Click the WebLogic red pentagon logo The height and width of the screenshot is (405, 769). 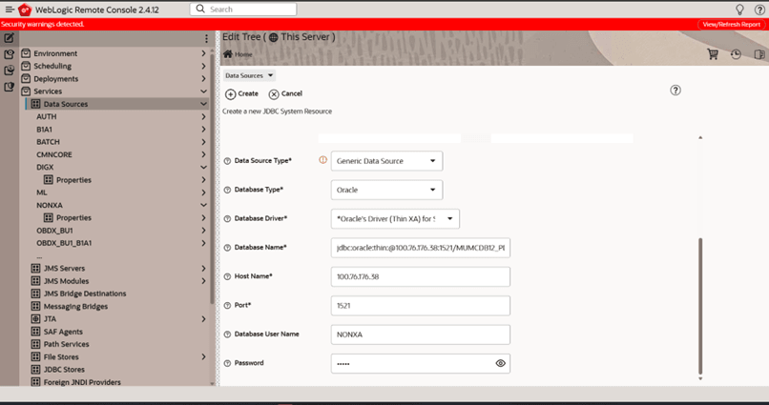25,10
